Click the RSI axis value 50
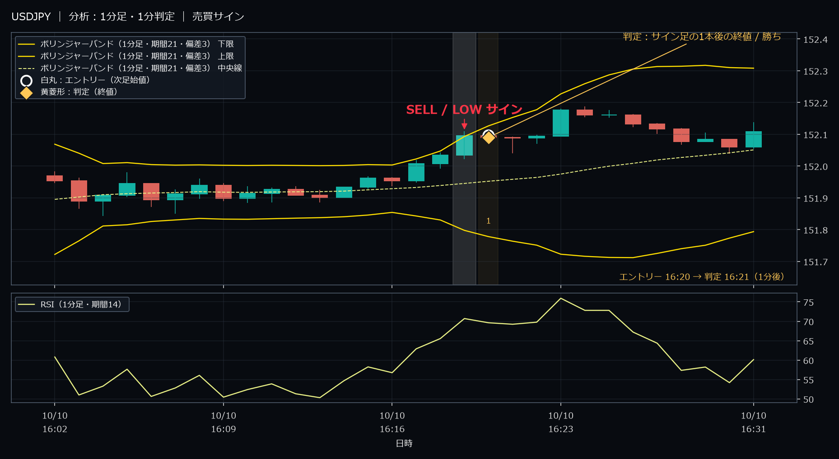The image size is (839, 459). click(809, 399)
